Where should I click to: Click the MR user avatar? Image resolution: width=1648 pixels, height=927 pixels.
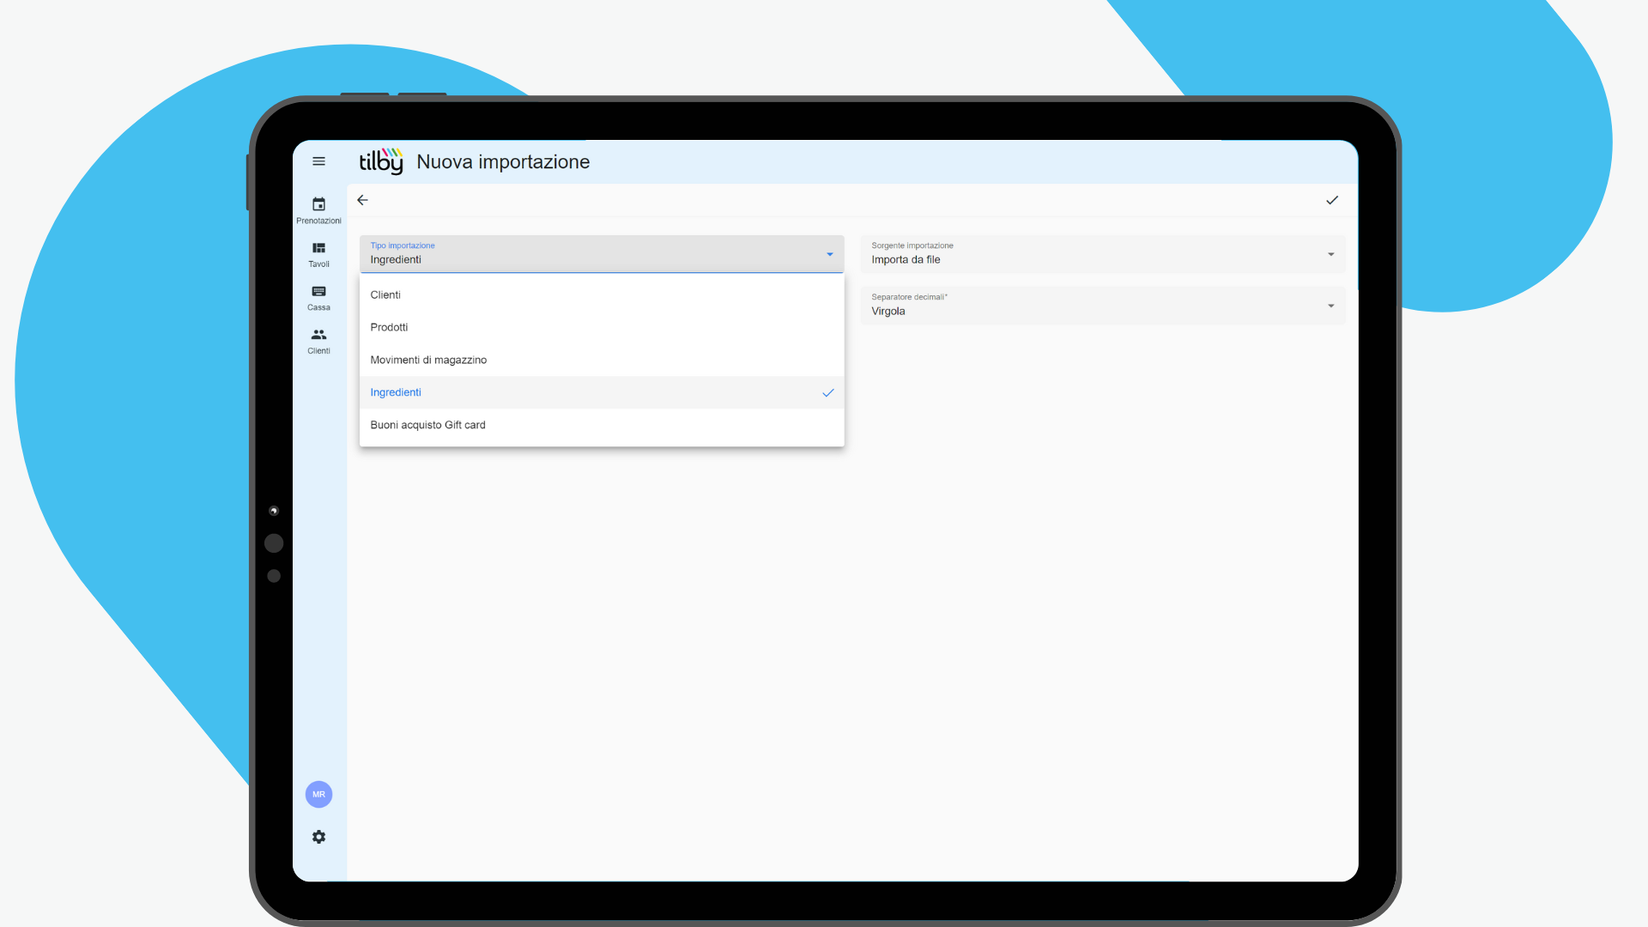[x=318, y=794]
